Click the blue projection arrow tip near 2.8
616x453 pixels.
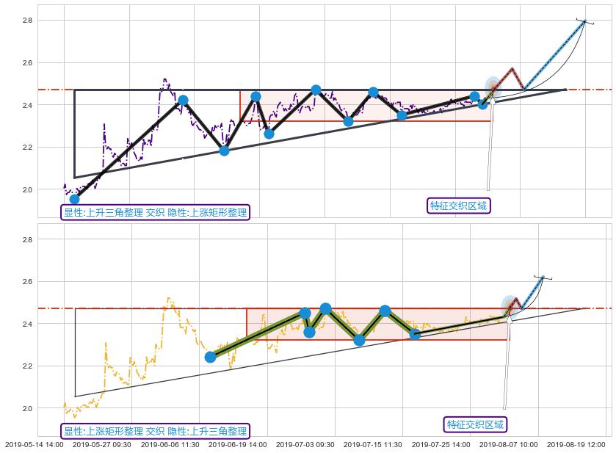[585, 21]
